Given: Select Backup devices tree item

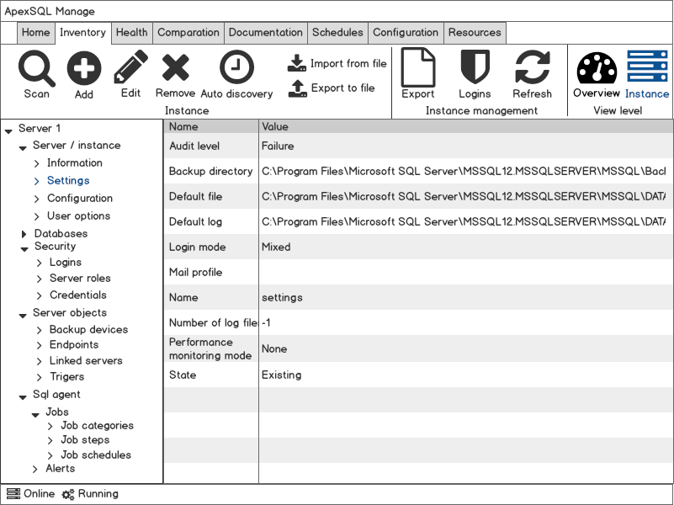Looking at the screenshot, I should [x=88, y=329].
